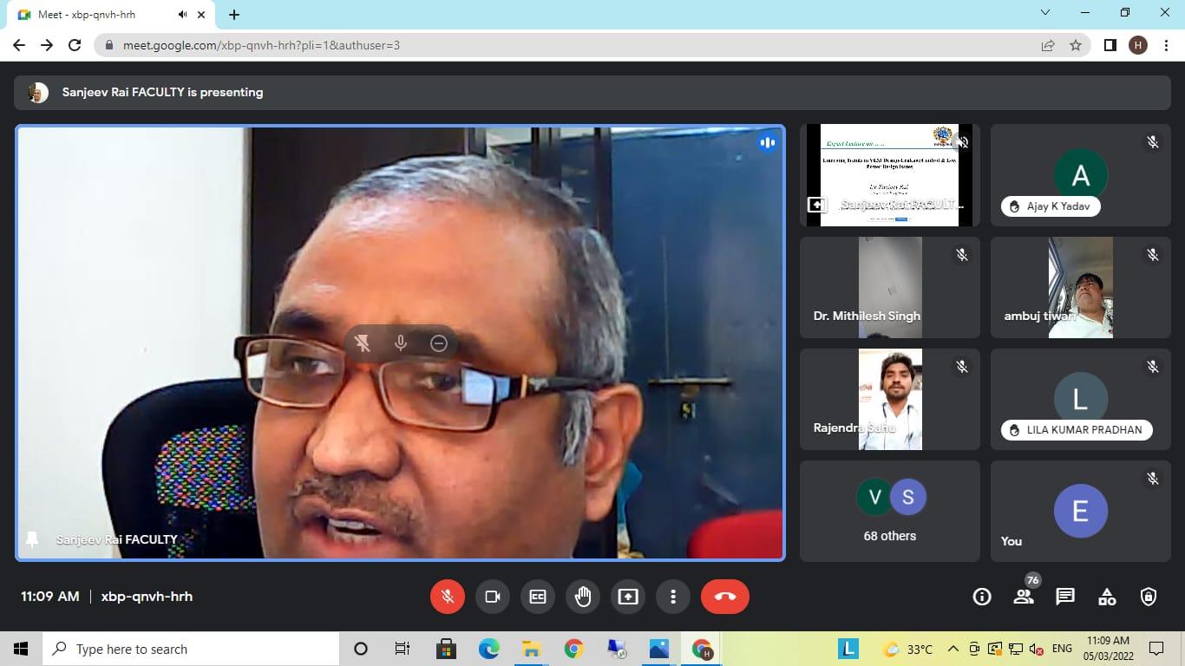Open the Activities panel

click(x=1107, y=597)
